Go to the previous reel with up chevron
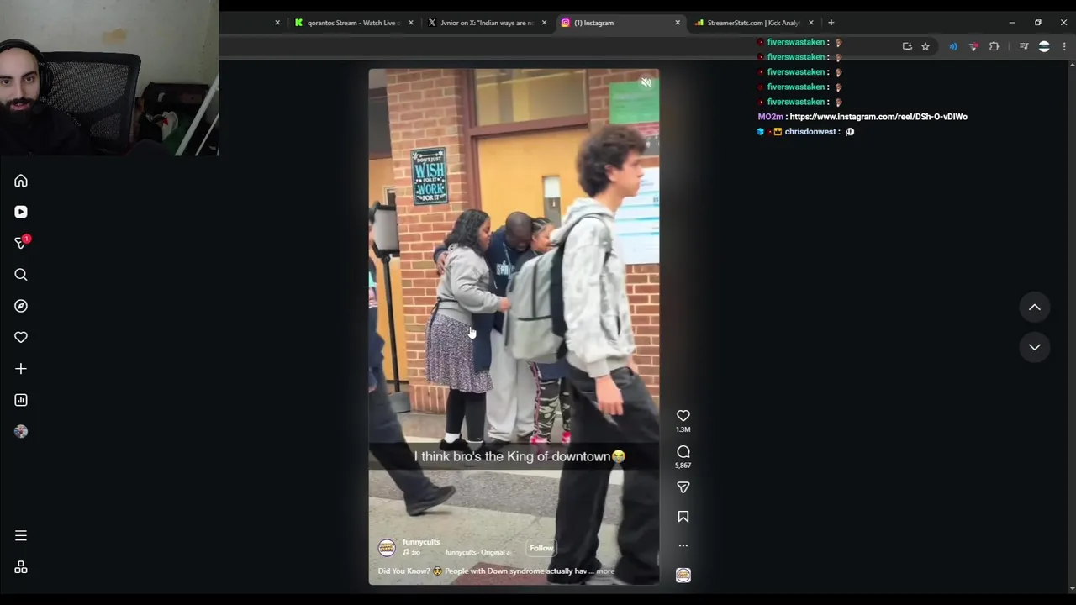The width and height of the screenshot is (1076, 605). click(x=1035, y=308)
